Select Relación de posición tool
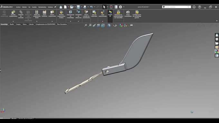The width and height of the screenshot is (219, 123). pos(21,14)
